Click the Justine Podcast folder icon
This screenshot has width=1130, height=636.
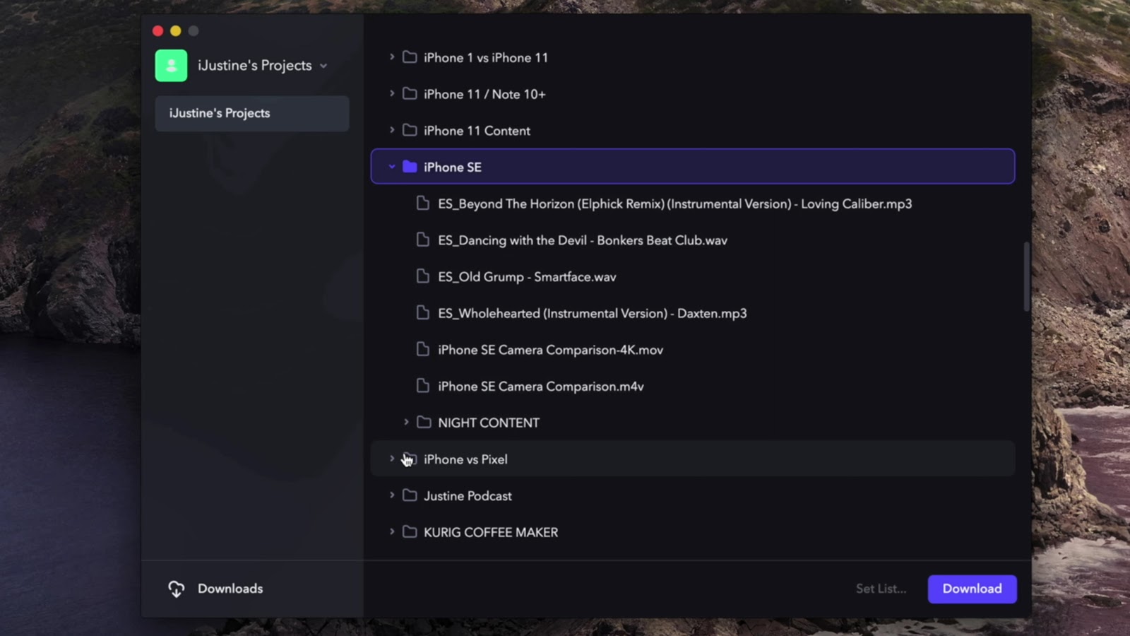[410, 495]
